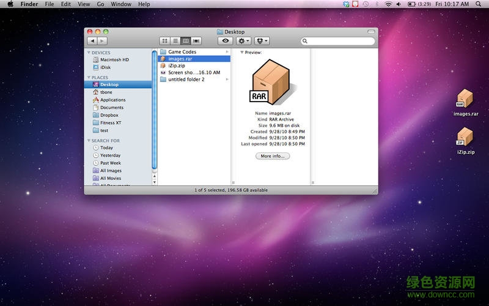The height and width of the screenshot is (306, 489).
Task: Switch to Cover Flow view
Action: click(196, 41)
